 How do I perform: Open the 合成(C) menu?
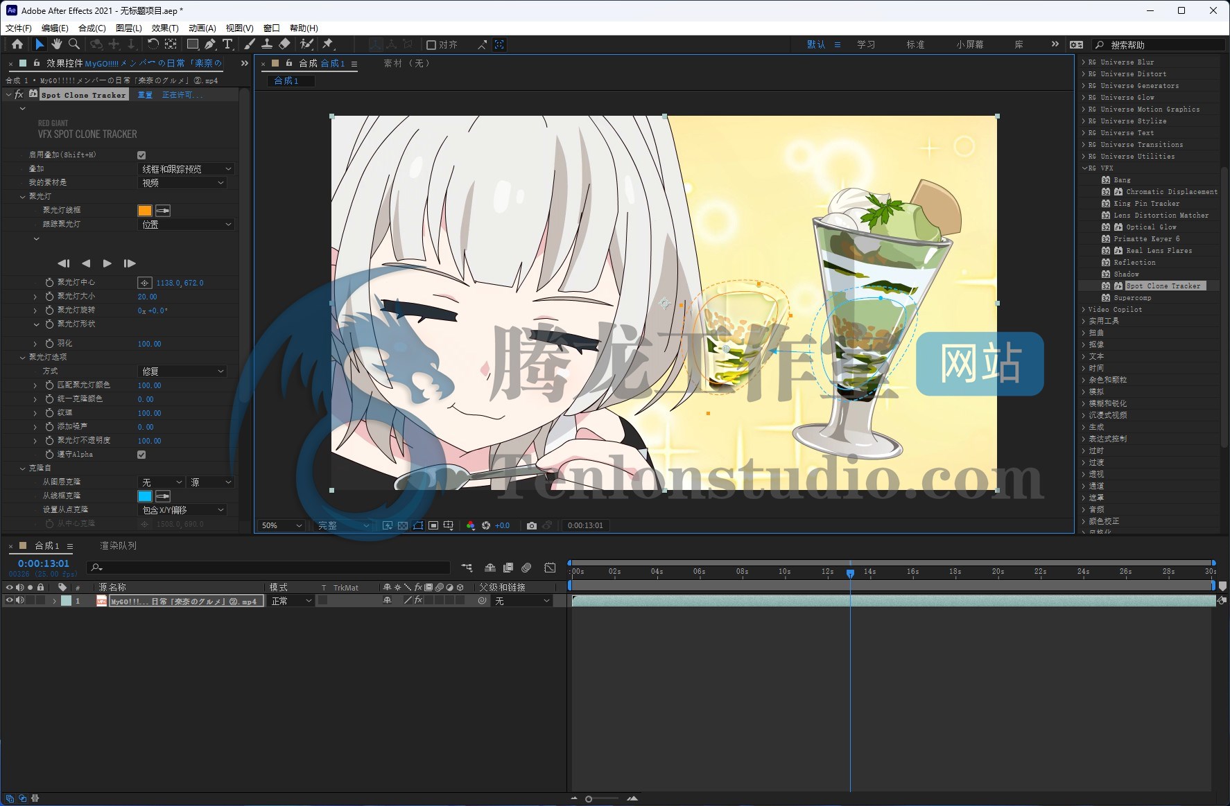92,28
